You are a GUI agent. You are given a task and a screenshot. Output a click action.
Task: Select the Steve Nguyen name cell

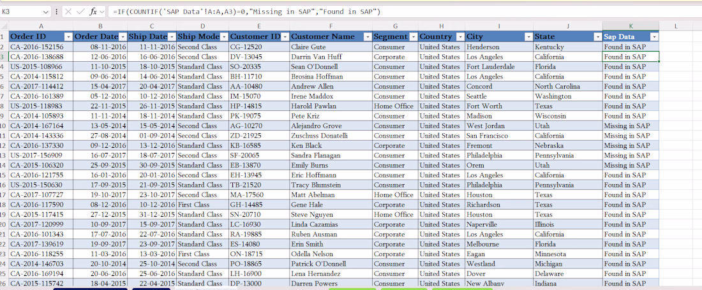tap(331, 215)
